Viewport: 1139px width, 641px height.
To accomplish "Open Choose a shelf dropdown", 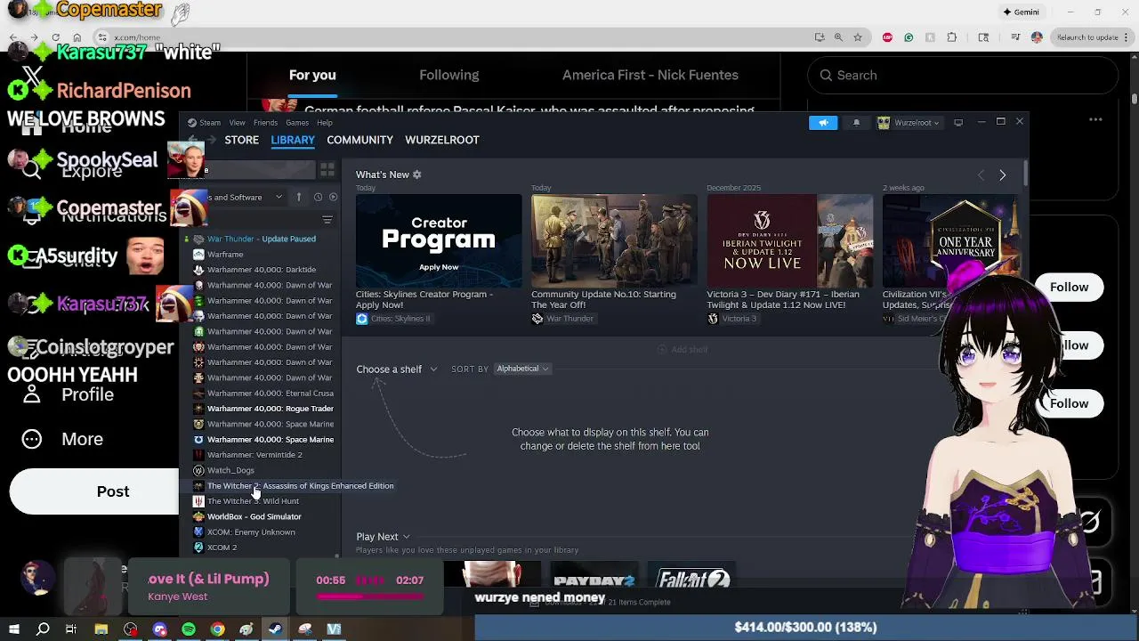I will pos(397,369).
